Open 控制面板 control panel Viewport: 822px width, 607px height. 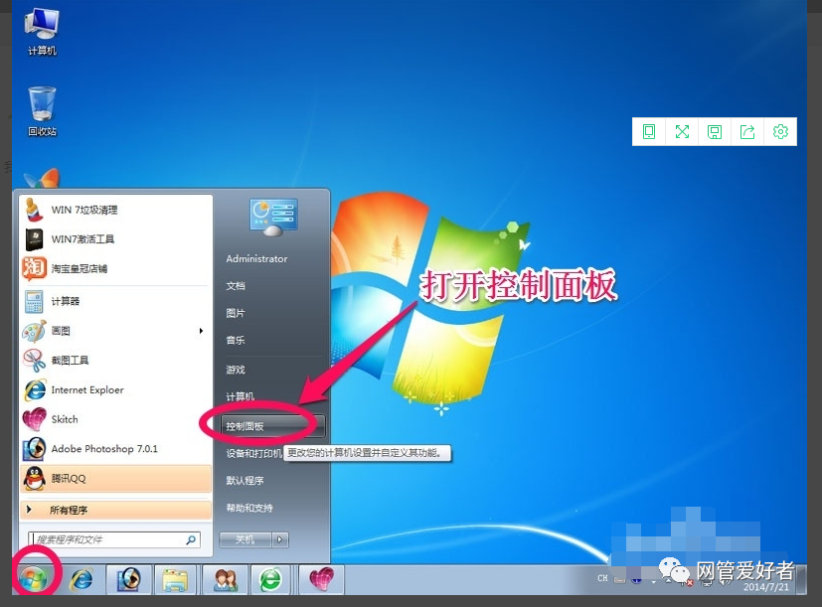coord(272,426)
